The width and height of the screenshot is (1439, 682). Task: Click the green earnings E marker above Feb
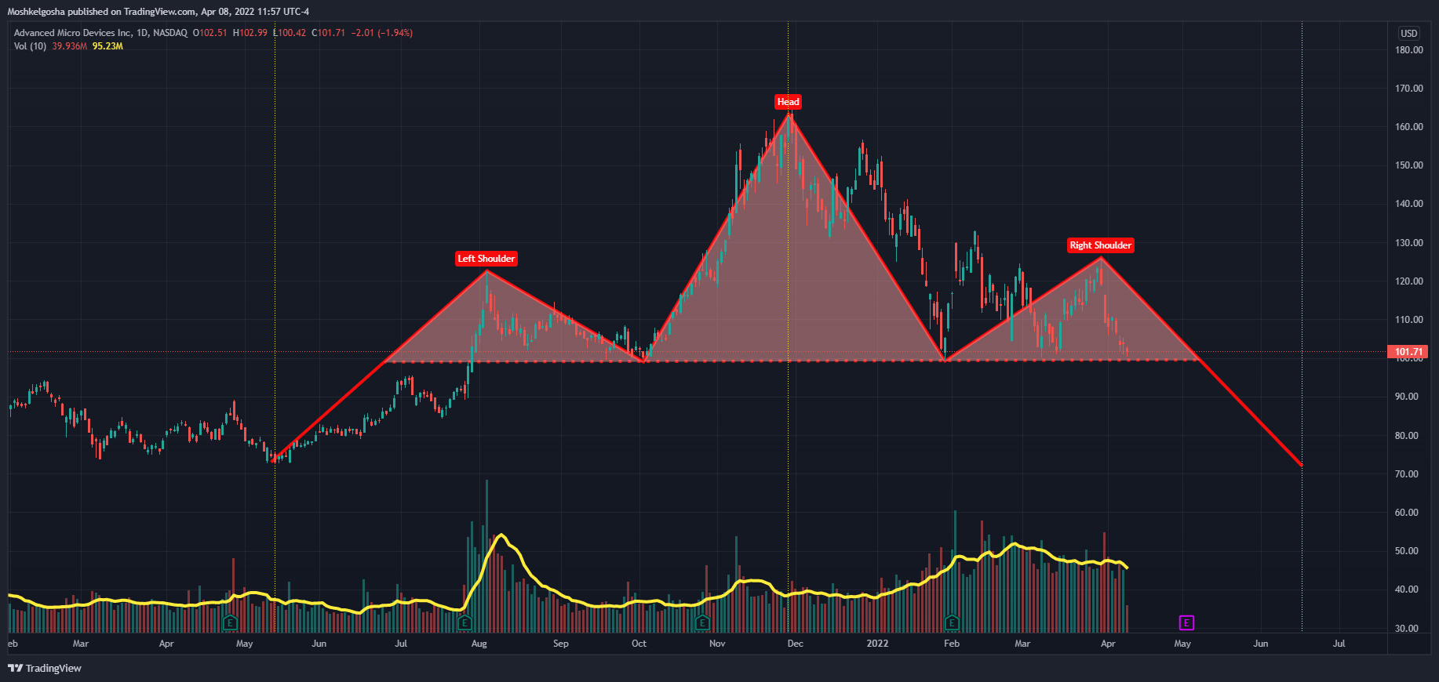click(952, 623)
